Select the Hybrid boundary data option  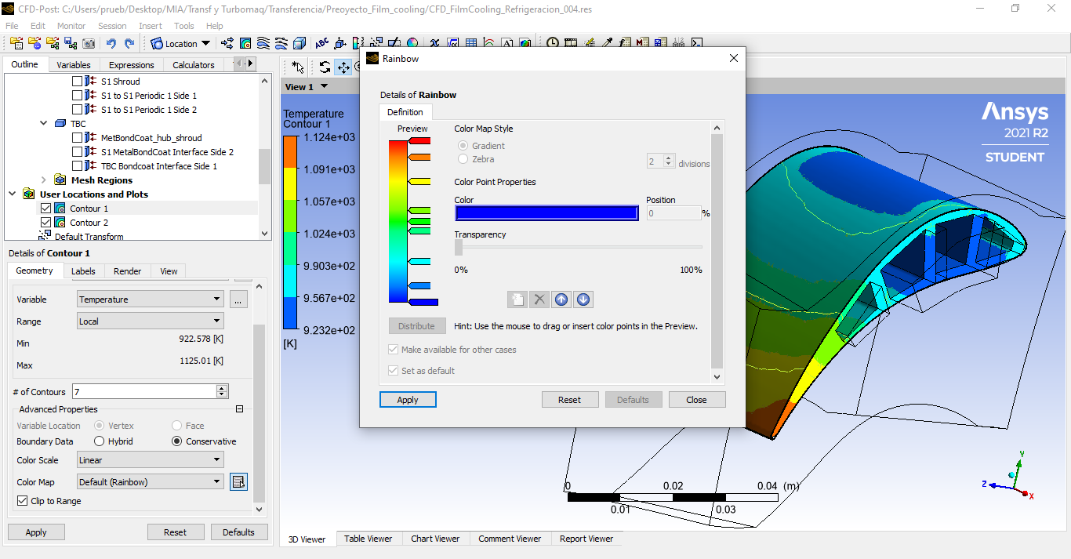pyautogui.click(x=100, y=441)
